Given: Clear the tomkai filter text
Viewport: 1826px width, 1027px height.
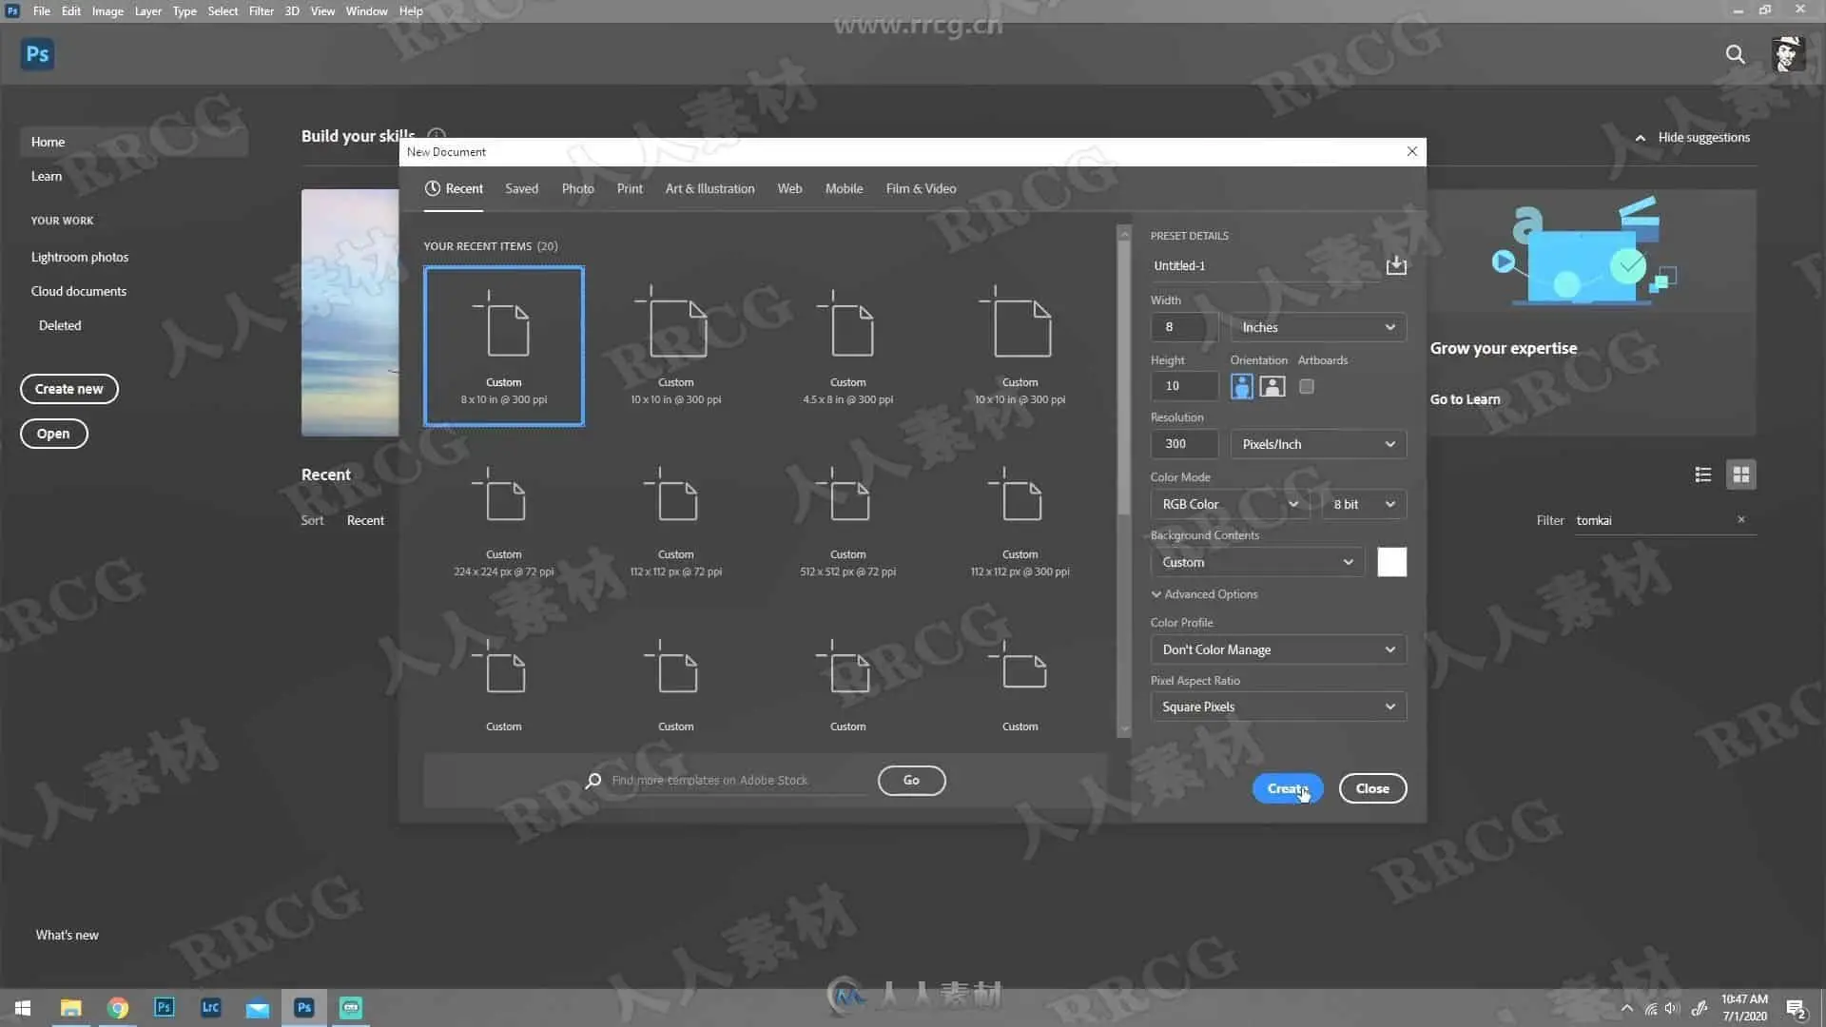Looking at the screenshot, I should tap(1740, 520).
